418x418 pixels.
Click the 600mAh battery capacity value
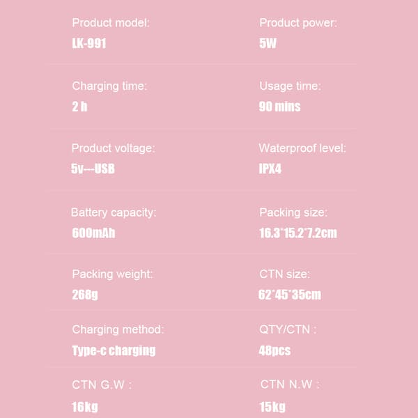pyautogui.click(x=93, y=233)
